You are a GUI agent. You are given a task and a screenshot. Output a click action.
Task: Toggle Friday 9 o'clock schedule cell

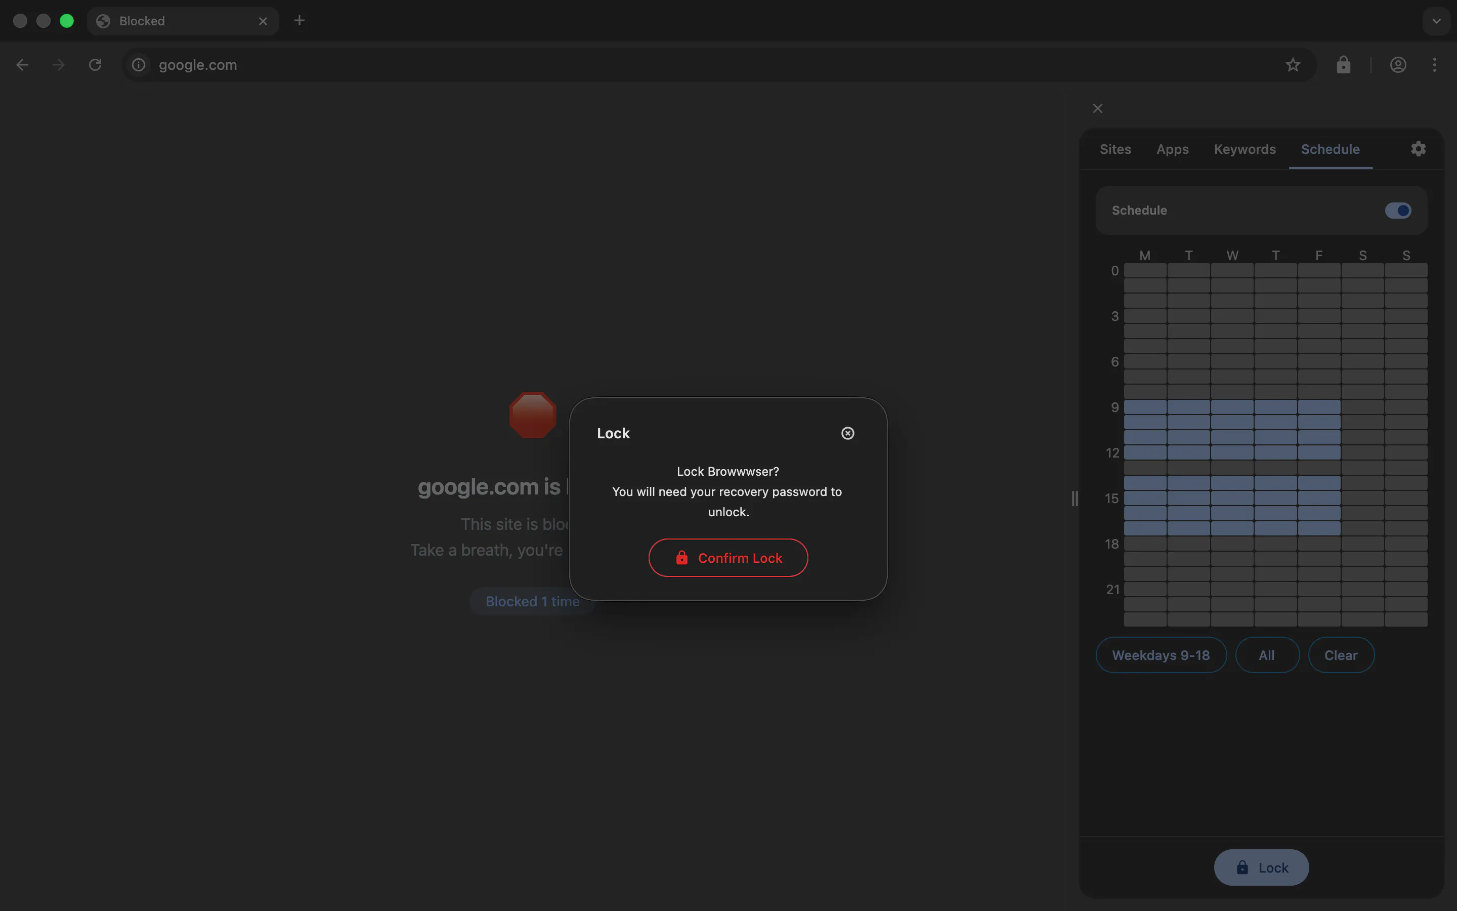[x=1319, y=407]
